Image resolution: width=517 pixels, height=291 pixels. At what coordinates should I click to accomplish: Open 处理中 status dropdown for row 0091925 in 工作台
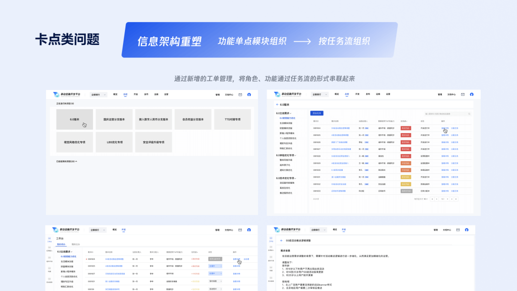(215, 266)
